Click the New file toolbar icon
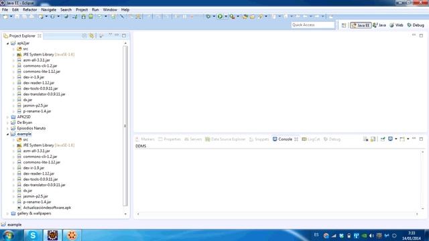Screen dimensions: 429x241 (x=5, y=17)
